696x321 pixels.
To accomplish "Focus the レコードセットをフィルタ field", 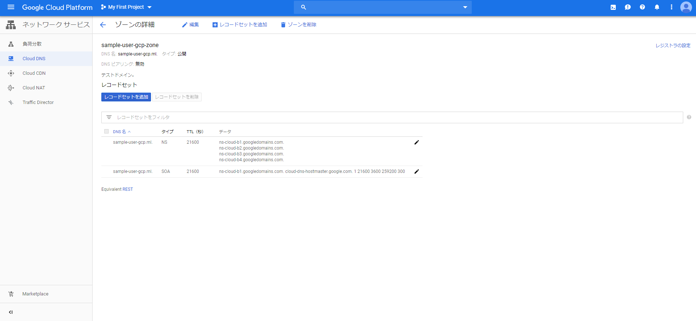I will [x=392, y=117].
